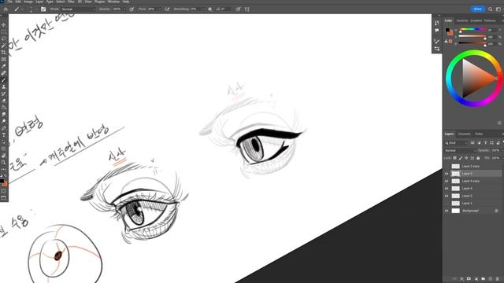Hide Layer 4 copy with eye icon
The width and height of the screenshot is (504, 283).
[447, 181]
